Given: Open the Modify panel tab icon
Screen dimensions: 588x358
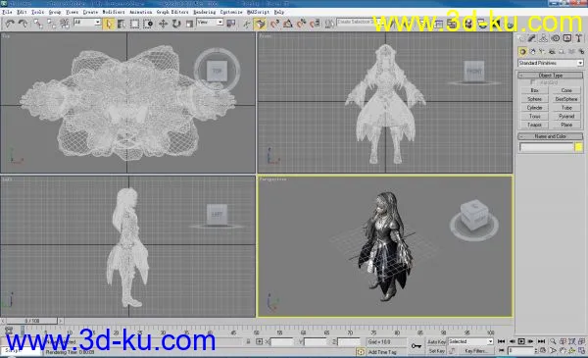Looking at the screenshot, I should coord(532,38).
